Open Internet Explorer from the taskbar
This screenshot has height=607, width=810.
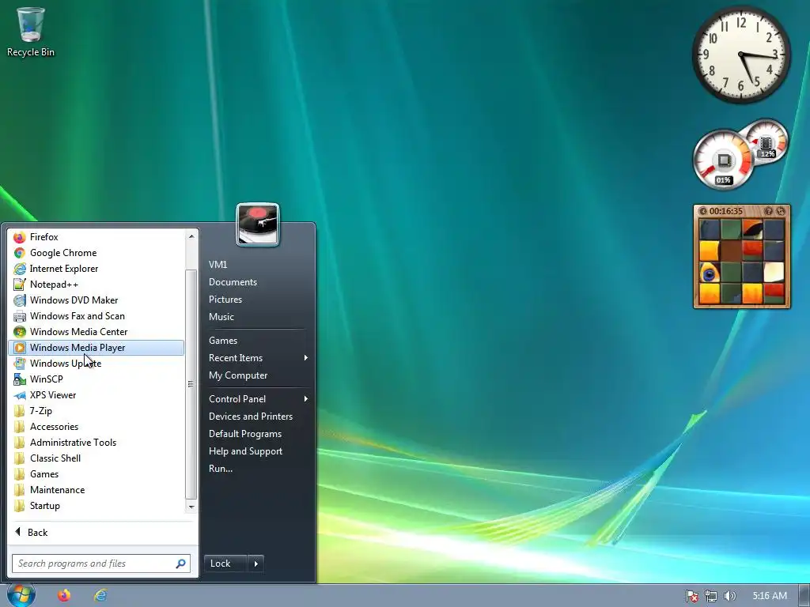click(x=100, y=596)
